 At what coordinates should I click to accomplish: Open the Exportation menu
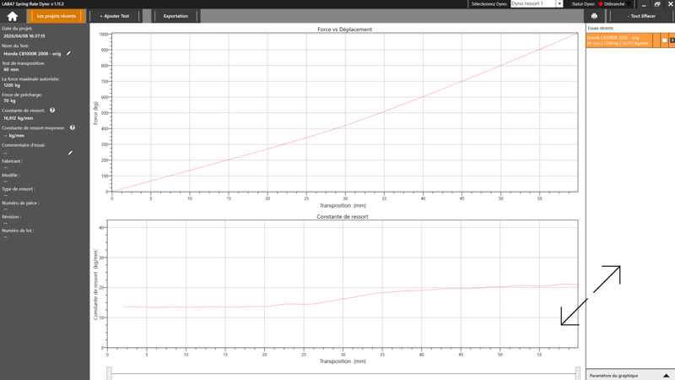coord(175,16)
